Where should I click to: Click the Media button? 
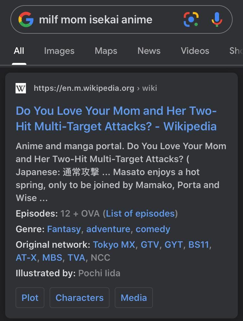(133, 298)
